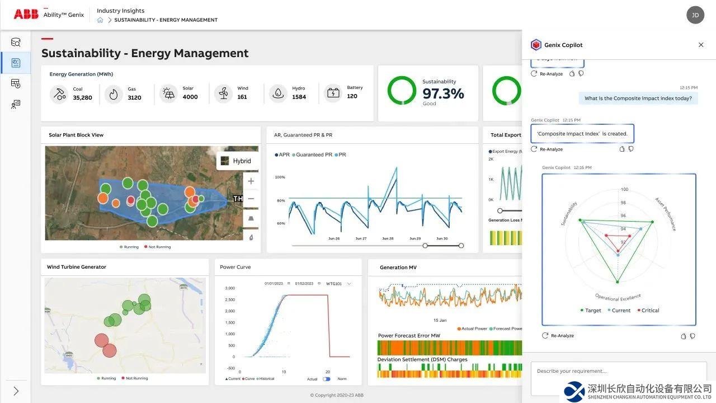716x403 pixels.
Task: Open the bottom sidebar analytics icon
Action: pos(16,104)
